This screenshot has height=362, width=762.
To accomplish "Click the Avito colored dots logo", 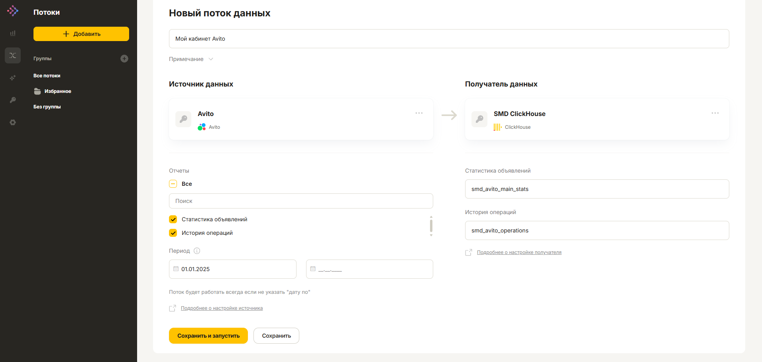I will tap(202, 127).
